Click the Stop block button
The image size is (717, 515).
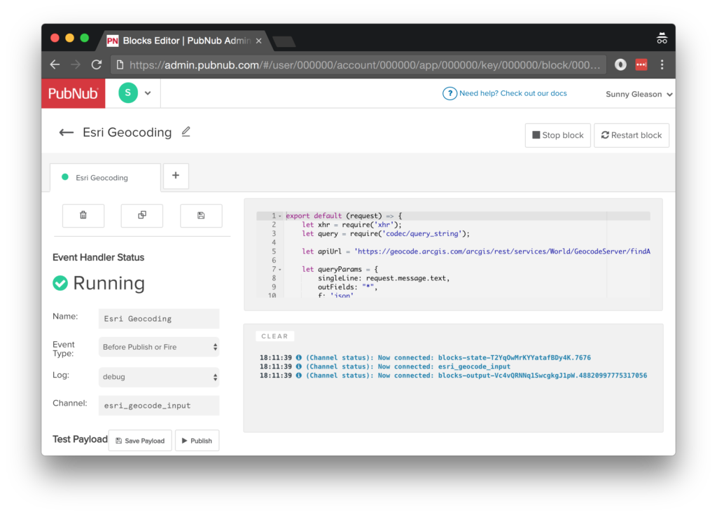[x=558, y=135]
